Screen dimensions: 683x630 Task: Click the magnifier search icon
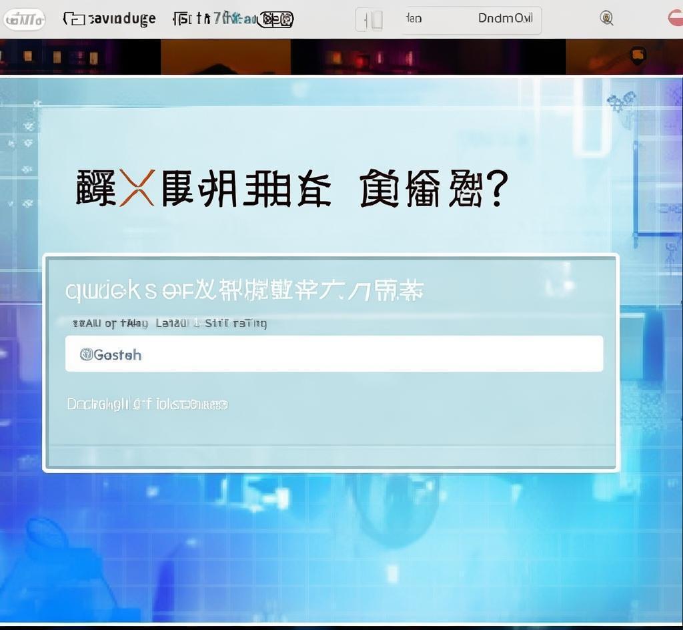(606, 19)
